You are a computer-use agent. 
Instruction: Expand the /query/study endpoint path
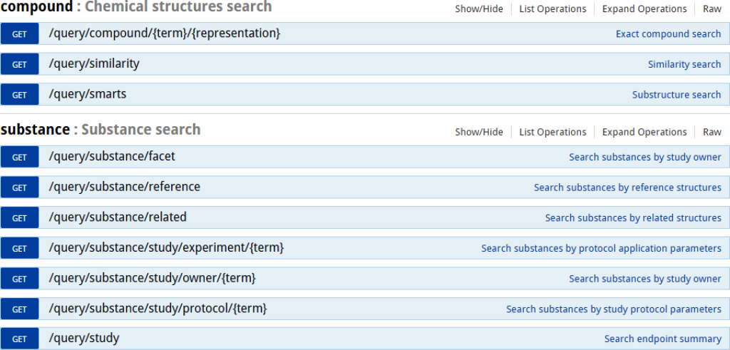83,338
